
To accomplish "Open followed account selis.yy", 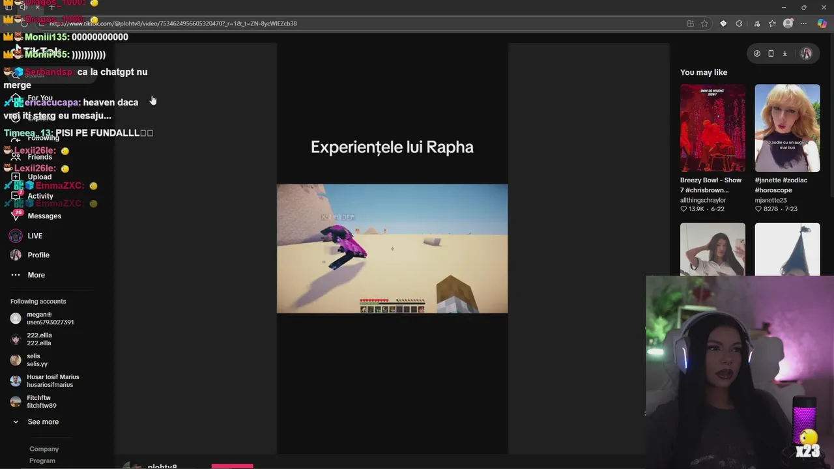I will (x=29, y=360).
